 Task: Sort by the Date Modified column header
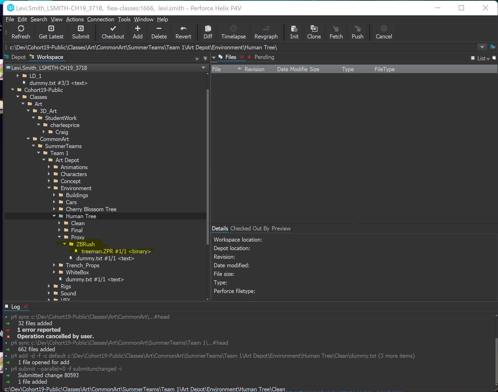click(x=292, y=69)
